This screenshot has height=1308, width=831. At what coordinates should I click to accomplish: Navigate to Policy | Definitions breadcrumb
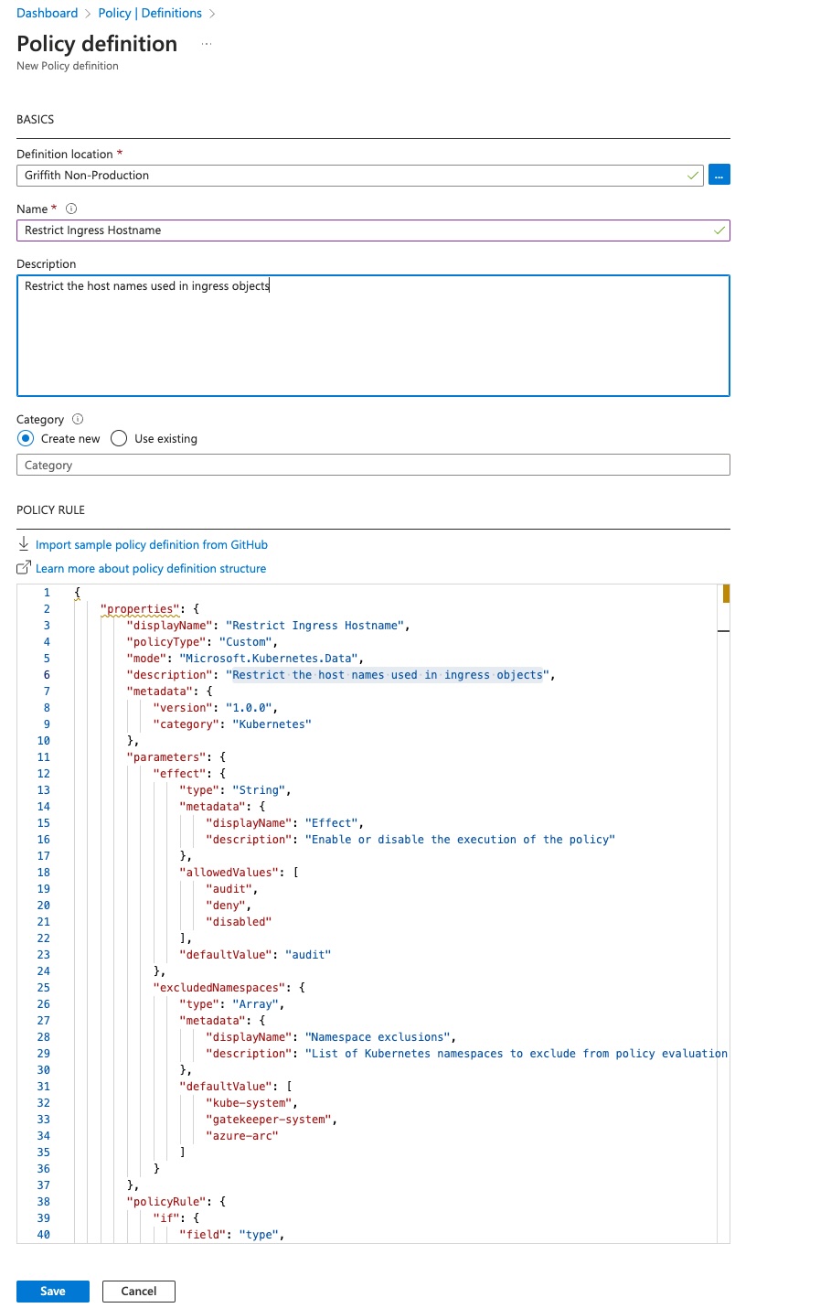pyautogui.click(x=150, y=13)
